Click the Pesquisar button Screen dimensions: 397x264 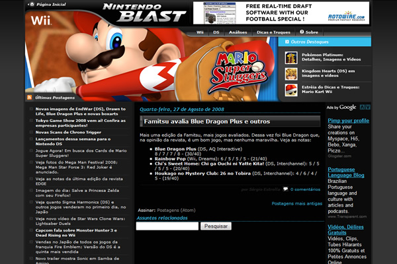point(216,226)
